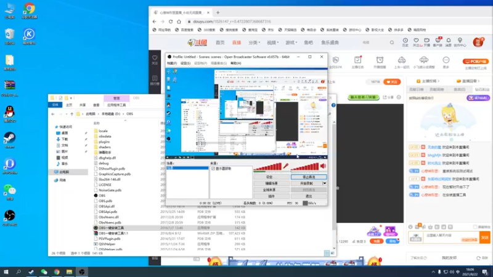Open OBS settings button
493x277 pixels.
point(271,177)
